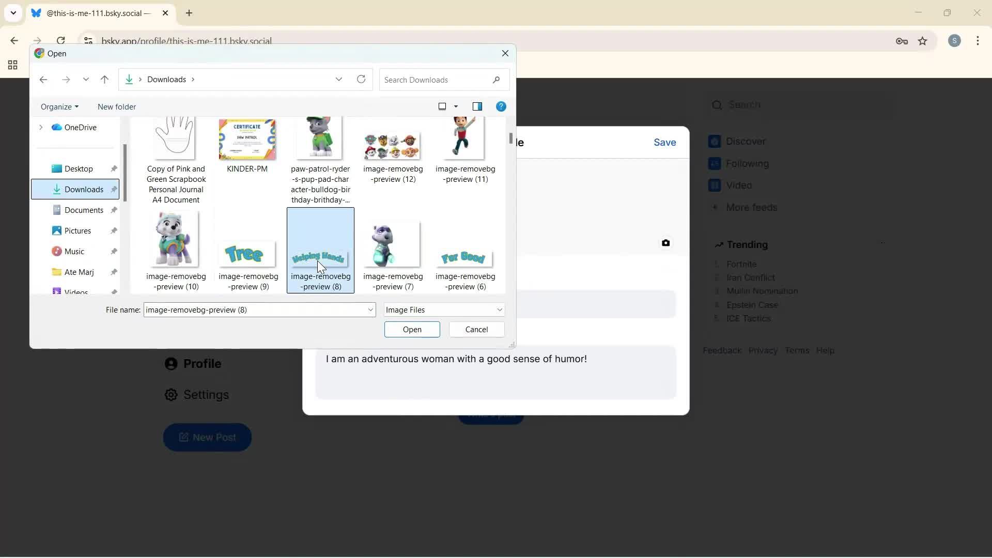This screenshot has width=992, height=558.
Task: Open the view-mode options arrow
Action: (456, 106)
